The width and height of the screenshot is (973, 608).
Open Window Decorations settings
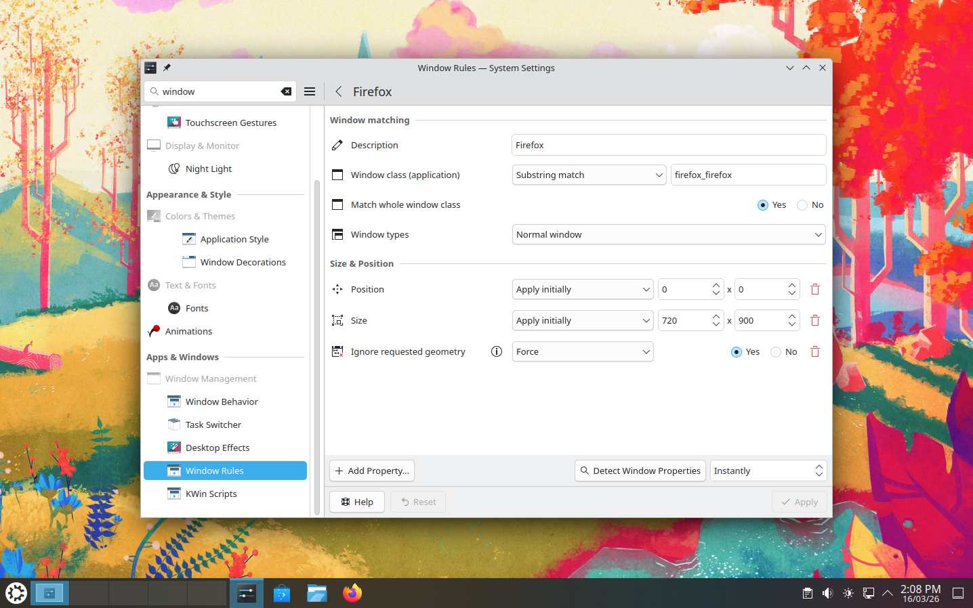(x=225, y=262)
